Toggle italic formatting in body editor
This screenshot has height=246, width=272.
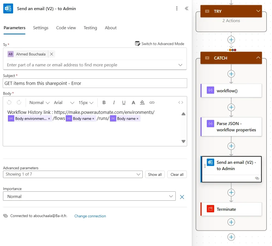(114, 102)
